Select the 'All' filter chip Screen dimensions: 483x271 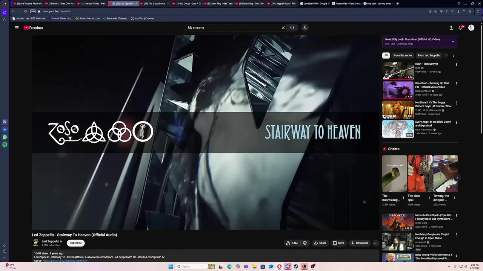pos(386,55)
